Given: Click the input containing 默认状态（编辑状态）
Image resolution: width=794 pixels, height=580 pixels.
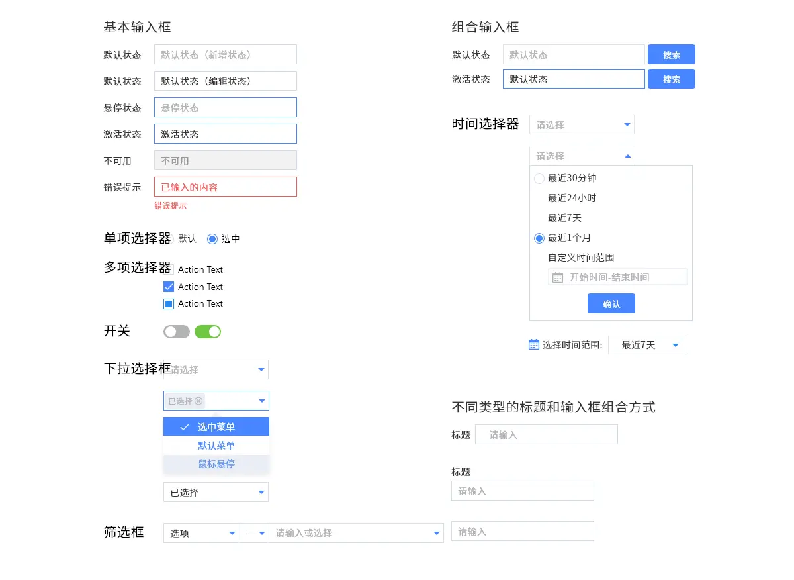Looking at the screenshot, I should [226, 81].
